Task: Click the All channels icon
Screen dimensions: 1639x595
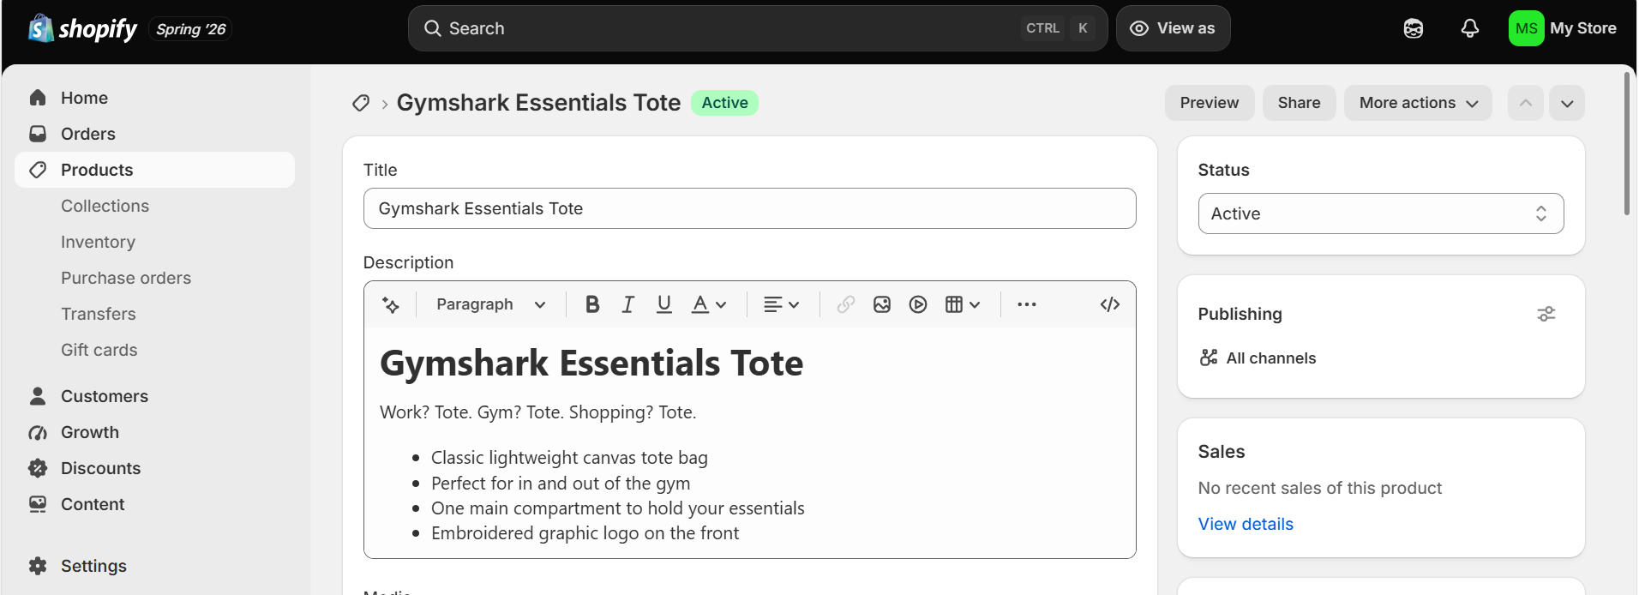Action: (x=1209, y=358)
